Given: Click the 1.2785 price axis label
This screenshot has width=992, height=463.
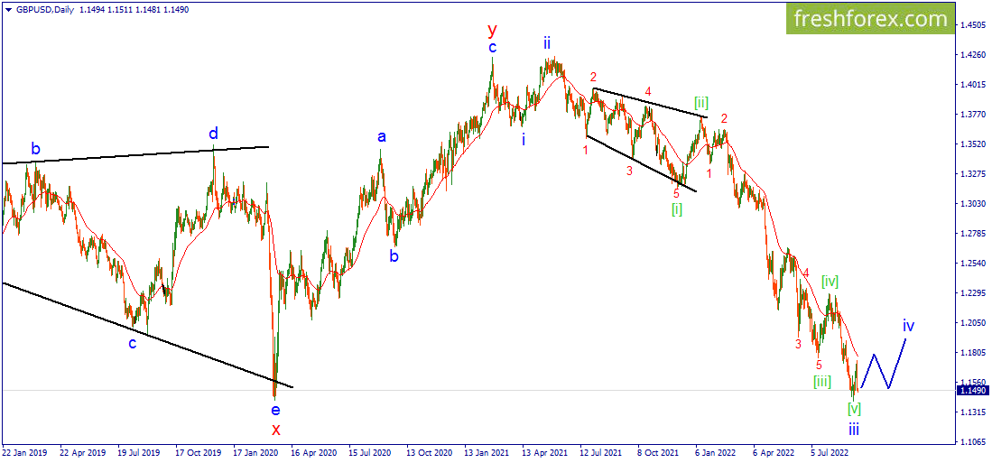Looking at the screenshot, I should [x=973, y=234].
